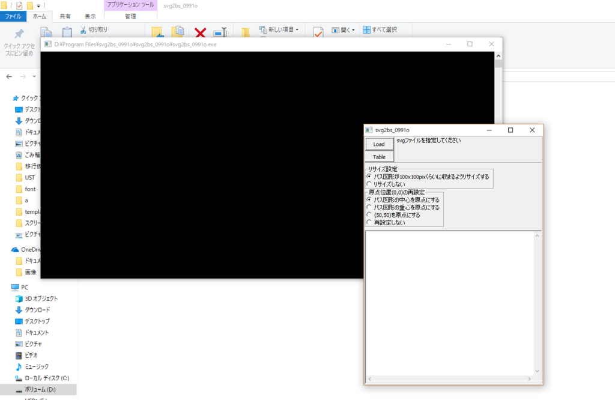Click the copy icon in ribbon

click(46, 32)
